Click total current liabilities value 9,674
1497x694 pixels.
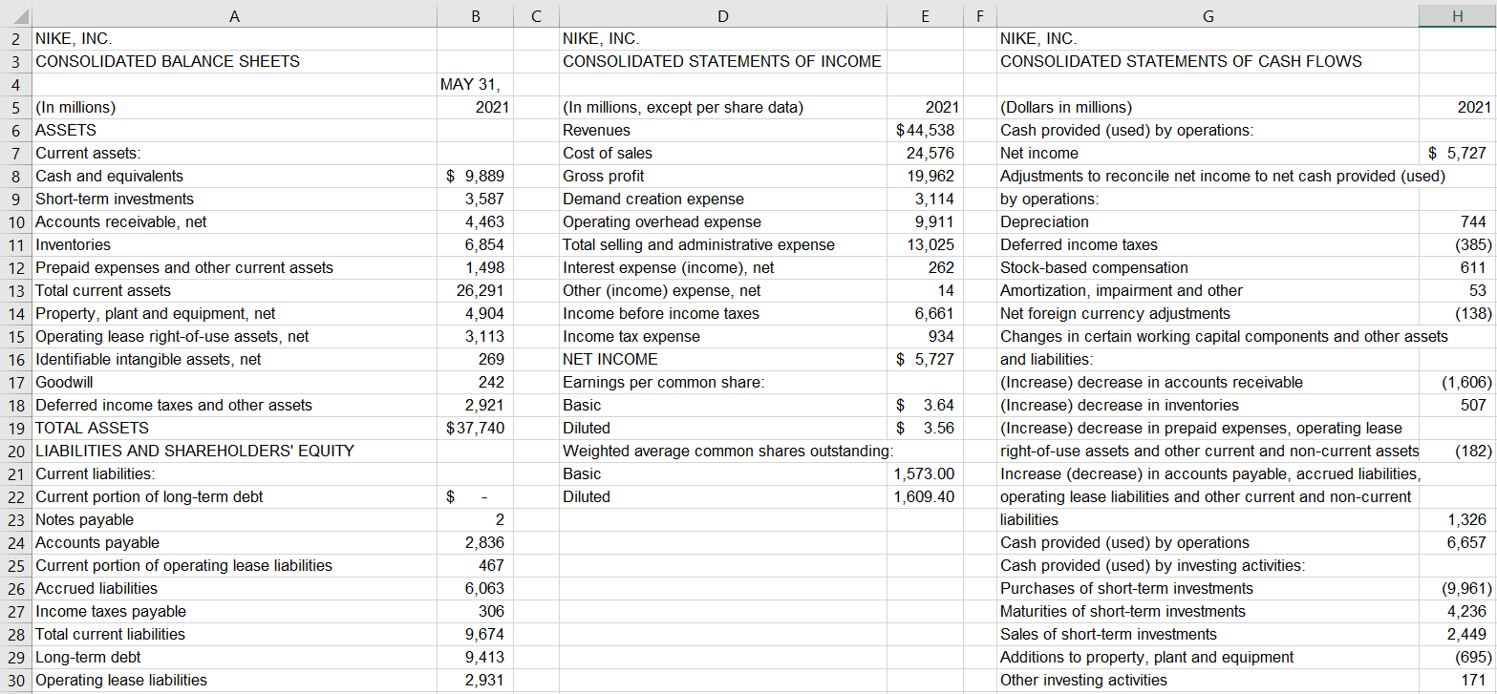pyautogui.click(x=475, y=634)
